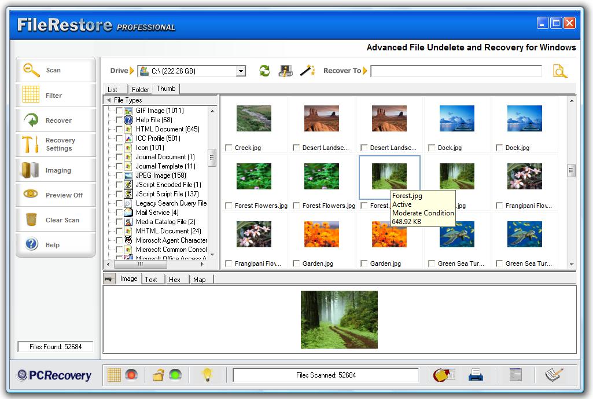Tick the HTML Document (645) checkbox

pos(119,129)
